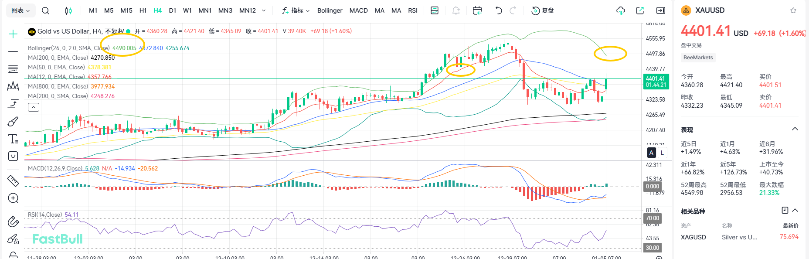The width and height of the screenshot is (809, 259).
Task: Open related symbols list view icon
Action: point(785,211)
